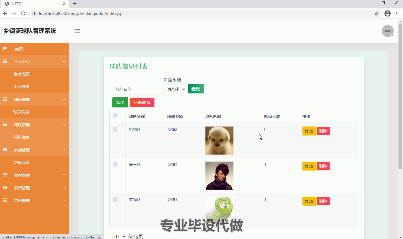Click the grid icon beside 赛程管理
The image size is (403, 239).
pos(5,175)
